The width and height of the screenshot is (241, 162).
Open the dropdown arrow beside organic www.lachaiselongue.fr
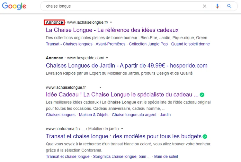tap(100, 88)
